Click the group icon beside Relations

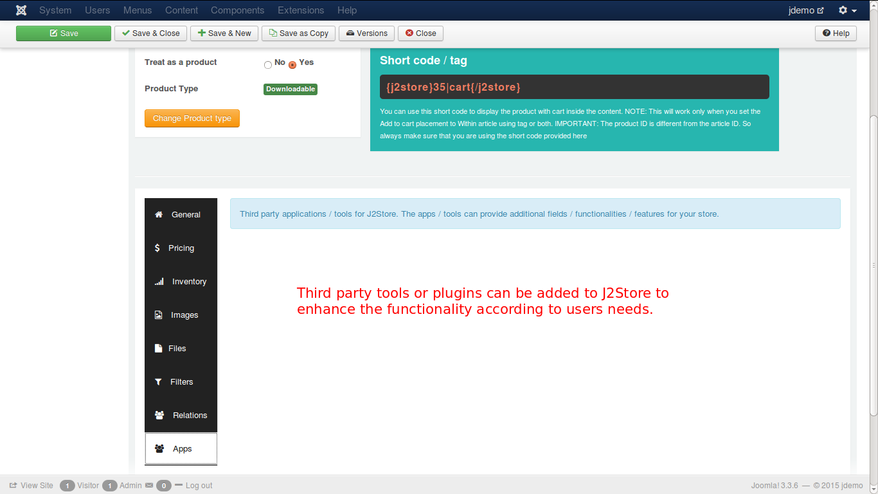pyautogui.click(x=159, y=416)
